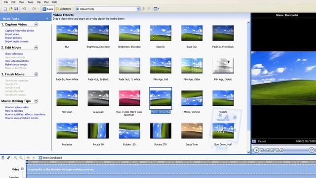Click the Redo toolbar icon
Viewport: 316px width, 178px height.
point(34,9)
